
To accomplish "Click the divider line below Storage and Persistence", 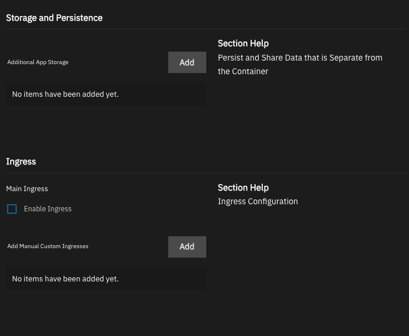I will pyautogui.click(x=206, y=28).
